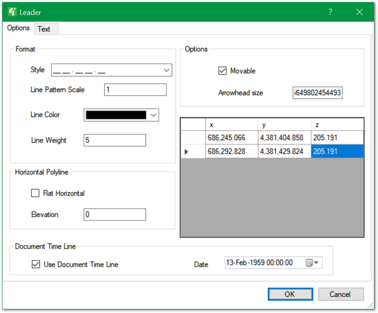Screen dimensions: 378x313
Task: Select the current row arrow indicator
Action: tap(186, 152)
